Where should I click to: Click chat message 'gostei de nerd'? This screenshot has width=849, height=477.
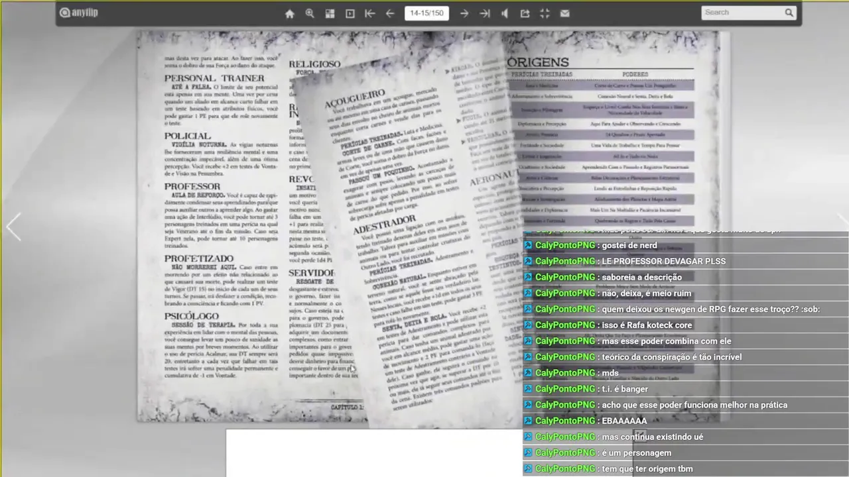coord(629,245)
